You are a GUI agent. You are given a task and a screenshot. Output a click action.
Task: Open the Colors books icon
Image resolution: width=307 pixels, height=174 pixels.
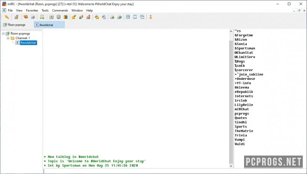coord(66,17)
